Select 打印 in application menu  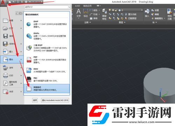pos(12,76)
